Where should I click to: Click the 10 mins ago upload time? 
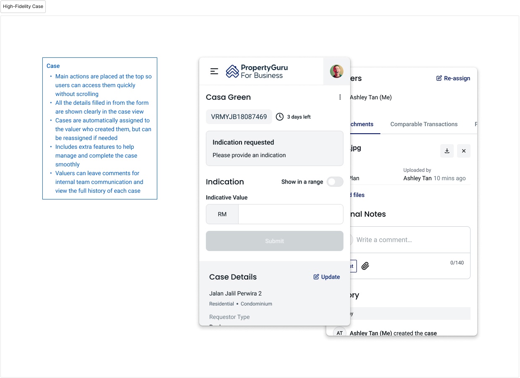(450, 178)
